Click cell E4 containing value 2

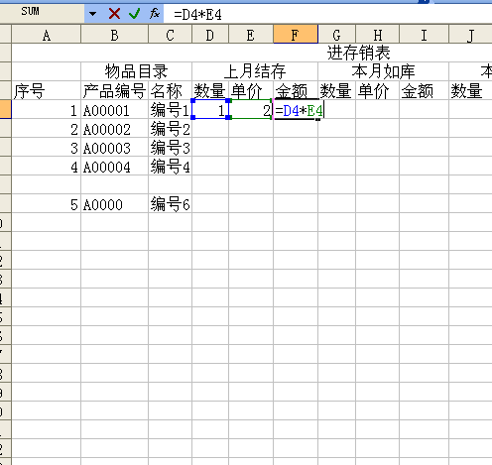tap(251, 109)
